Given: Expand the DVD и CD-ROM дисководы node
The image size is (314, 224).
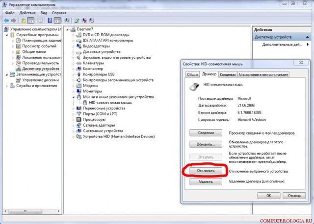Looking at the screenshot, I should [73, 35].
